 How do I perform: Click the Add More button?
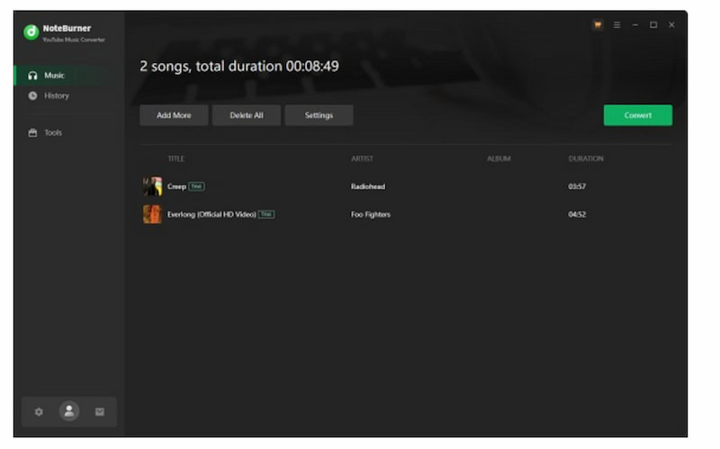[x=174, y=115]
